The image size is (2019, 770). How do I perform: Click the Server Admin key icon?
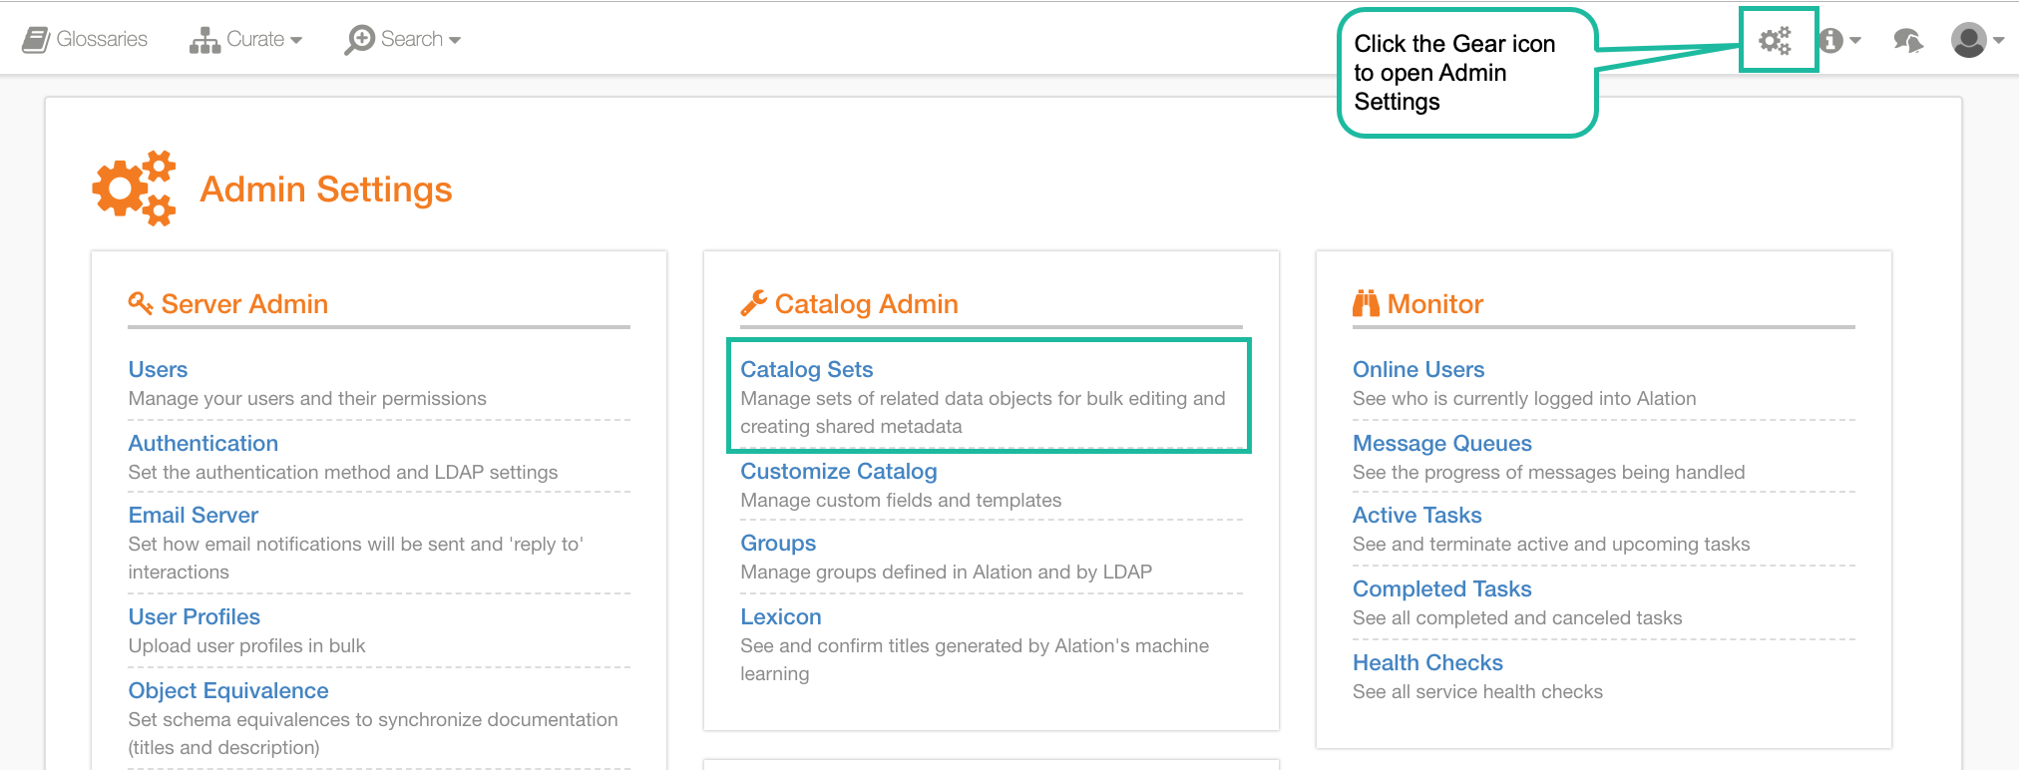click(141, 302)
